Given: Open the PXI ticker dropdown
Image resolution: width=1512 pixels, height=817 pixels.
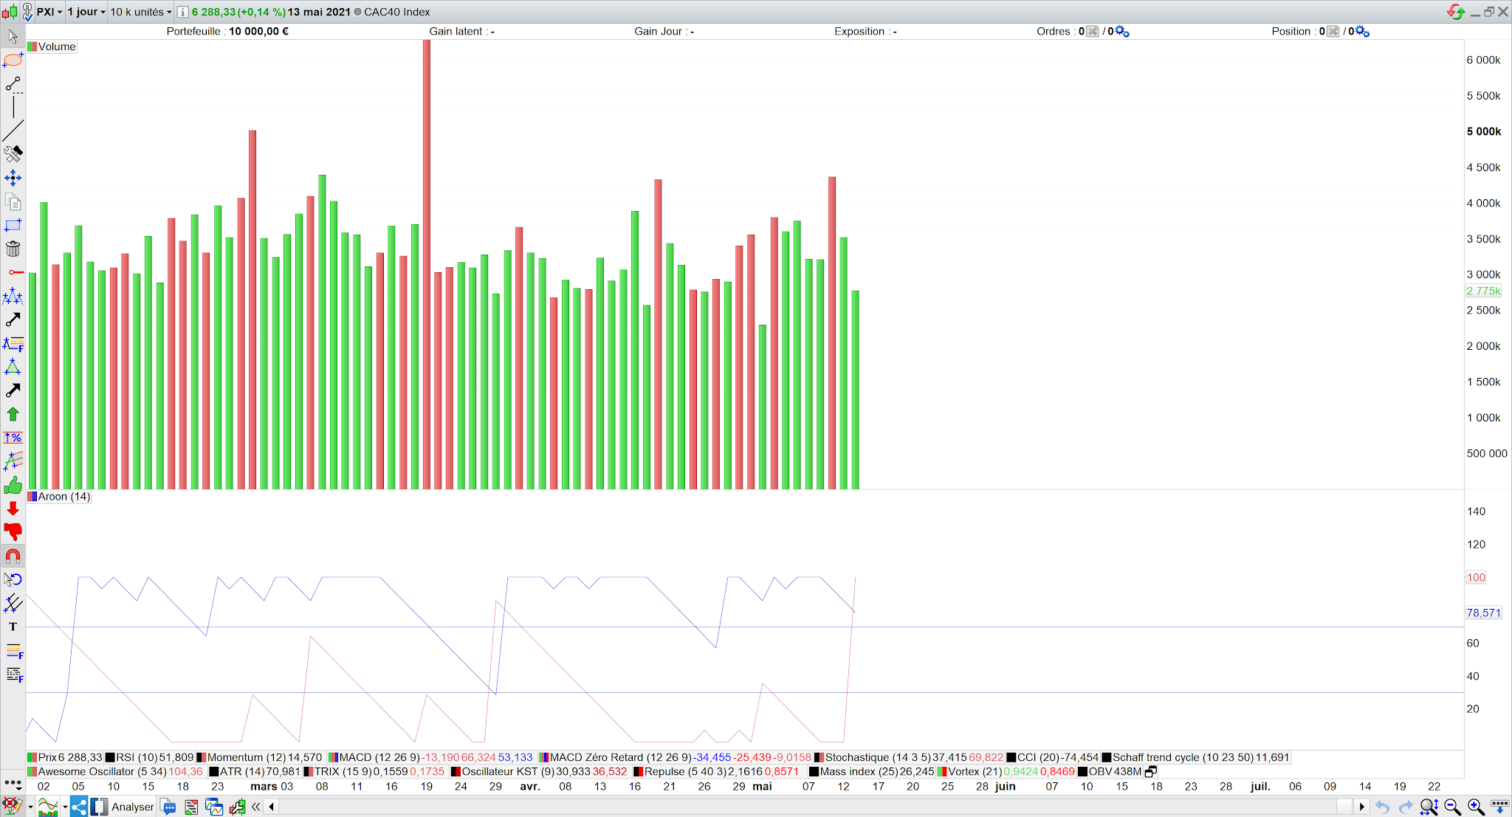Looking at the screenshot, I should click(x=49, y=12).
